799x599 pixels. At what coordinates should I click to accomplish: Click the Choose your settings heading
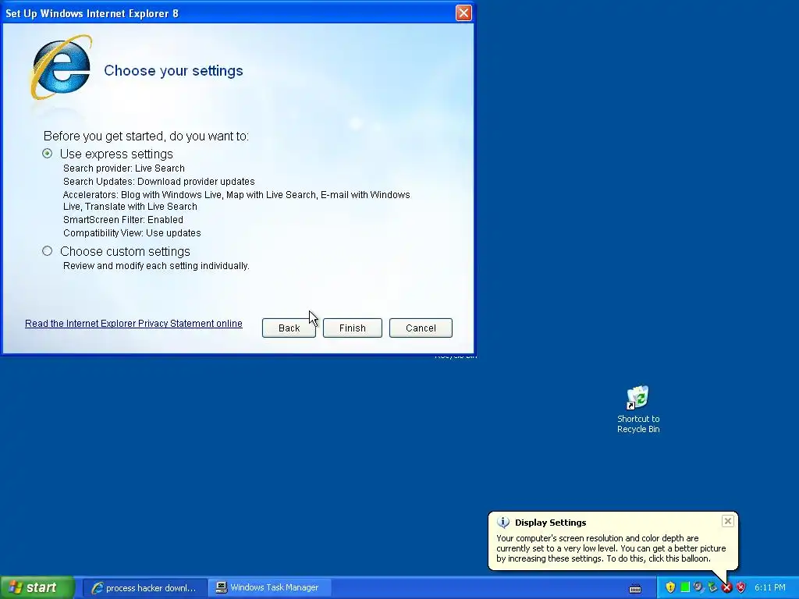pos(173,70)
